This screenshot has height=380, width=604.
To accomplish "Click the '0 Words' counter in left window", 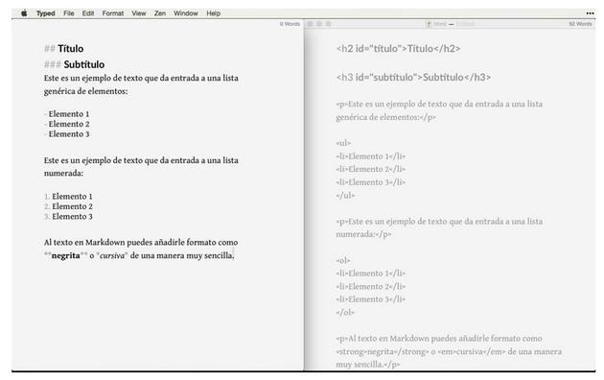I will [x=290, y=24].
